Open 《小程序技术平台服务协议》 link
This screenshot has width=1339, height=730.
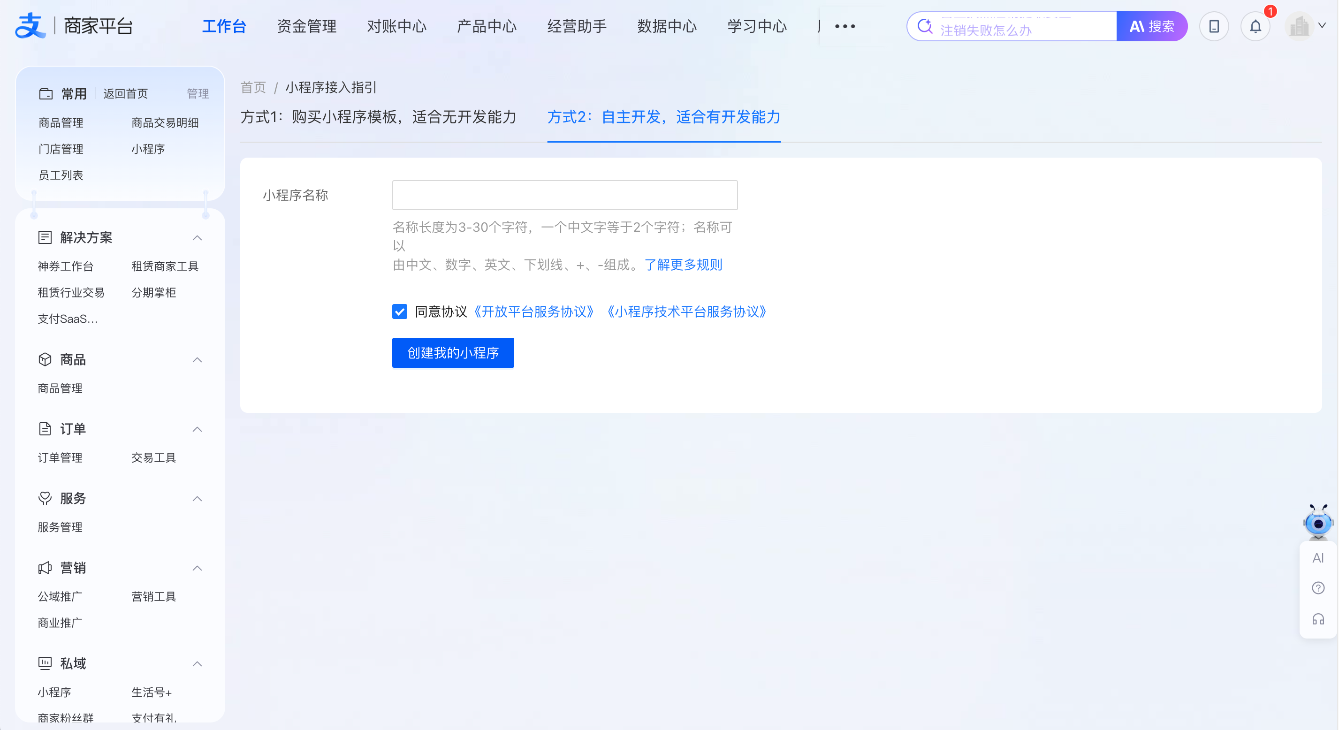point(687,312)
